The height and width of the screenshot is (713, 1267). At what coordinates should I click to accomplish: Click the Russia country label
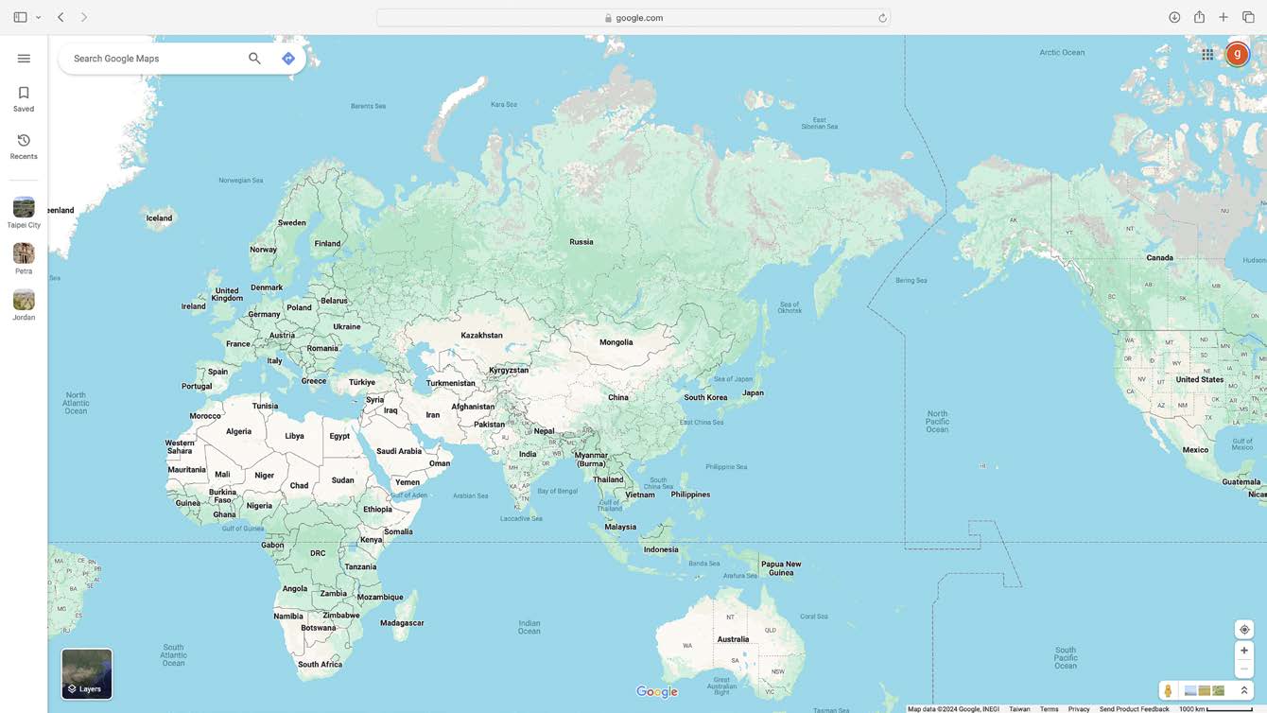[581, 242]
